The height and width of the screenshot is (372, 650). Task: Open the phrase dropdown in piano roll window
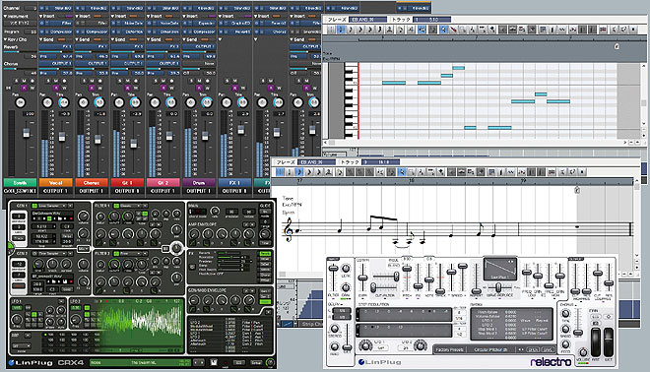pos(368,19)
